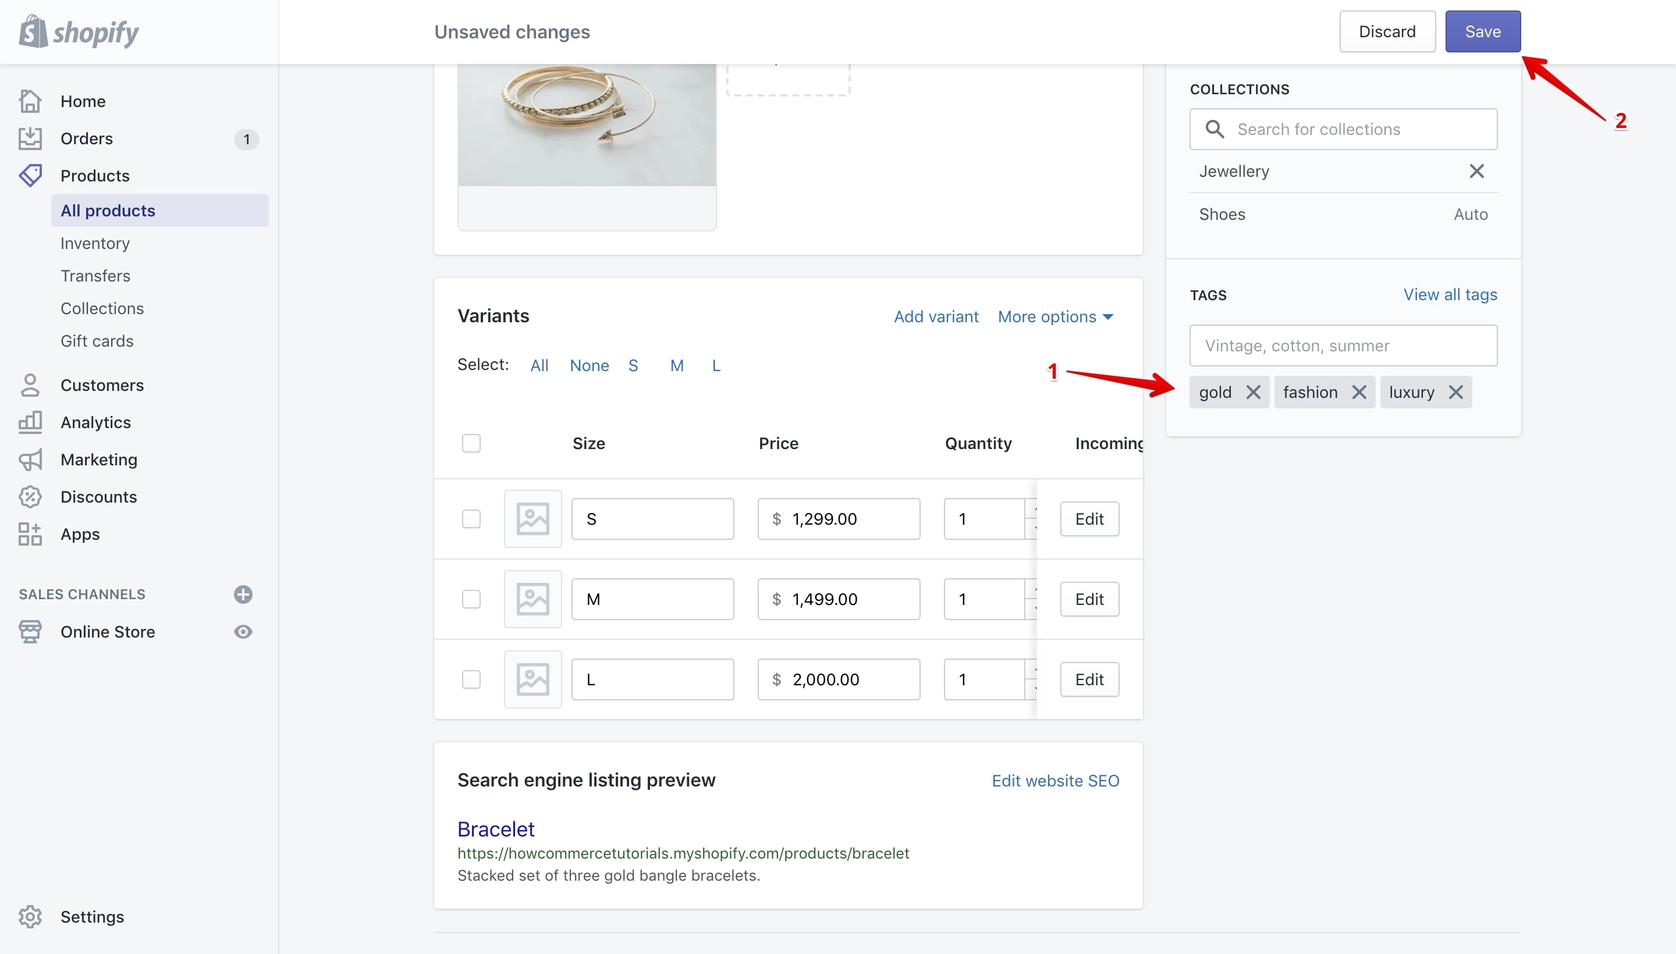This screenshot has height=954, width=1676.
Task: Remove the fashion tag
Action: click(x=1359, y=392)
